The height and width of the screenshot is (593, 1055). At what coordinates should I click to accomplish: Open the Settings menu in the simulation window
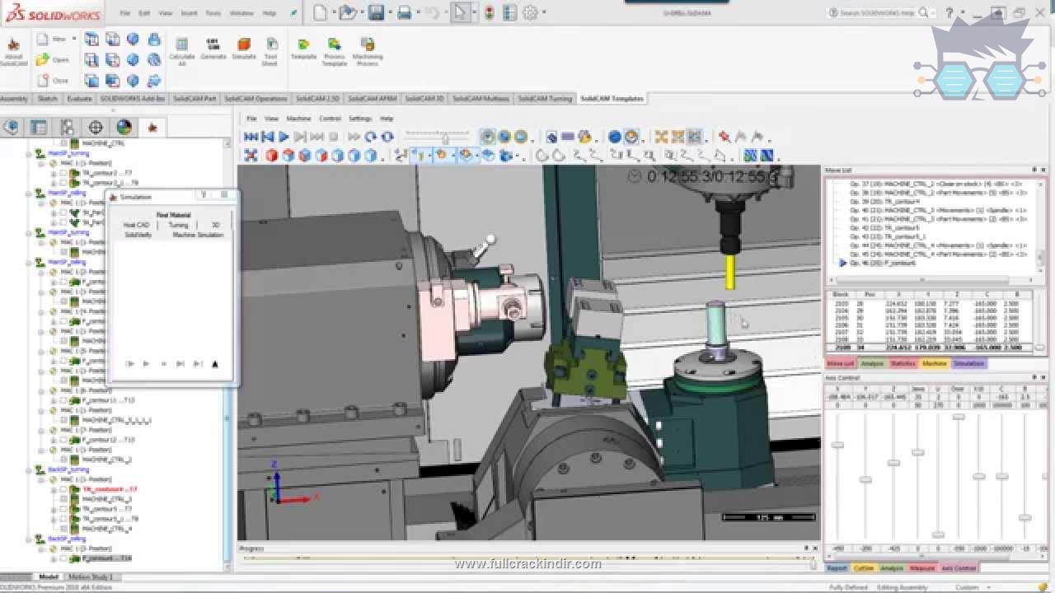click(360, 119)
